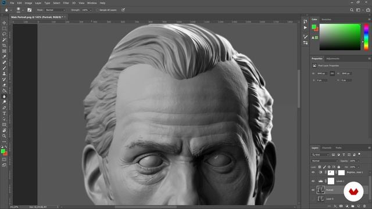The height and width of the screenshot is (209, 372).
Task: Hide the Brightness/Contrast 1 layer
Action: [x=313, y=172]
